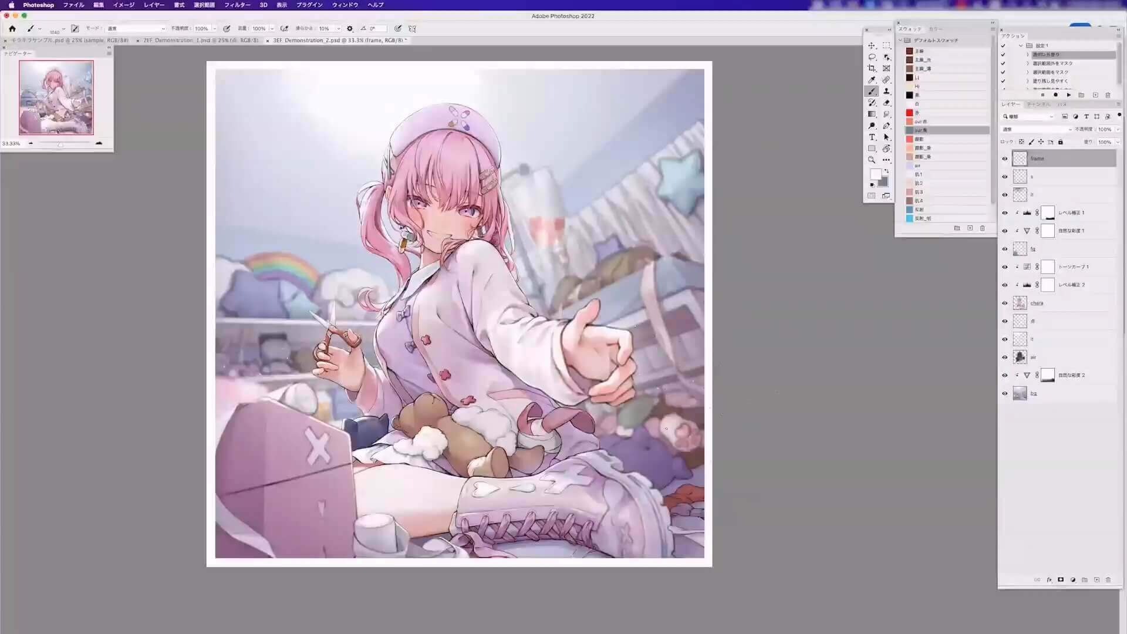Toggle visibility of the fg layer
The width and height of the screenshot is (1127, 634).
click(1004, 249)
